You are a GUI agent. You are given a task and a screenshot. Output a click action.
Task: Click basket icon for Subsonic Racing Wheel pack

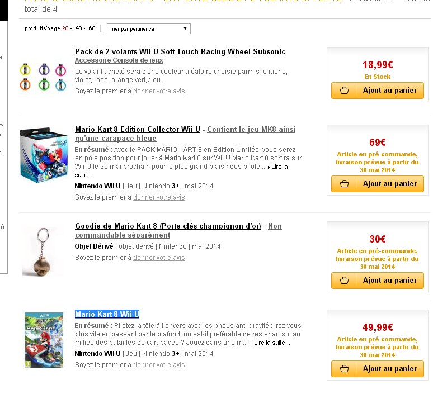[345, 91]
